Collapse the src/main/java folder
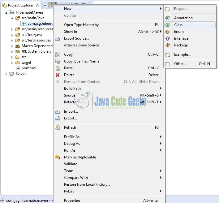 pos(12,18)
